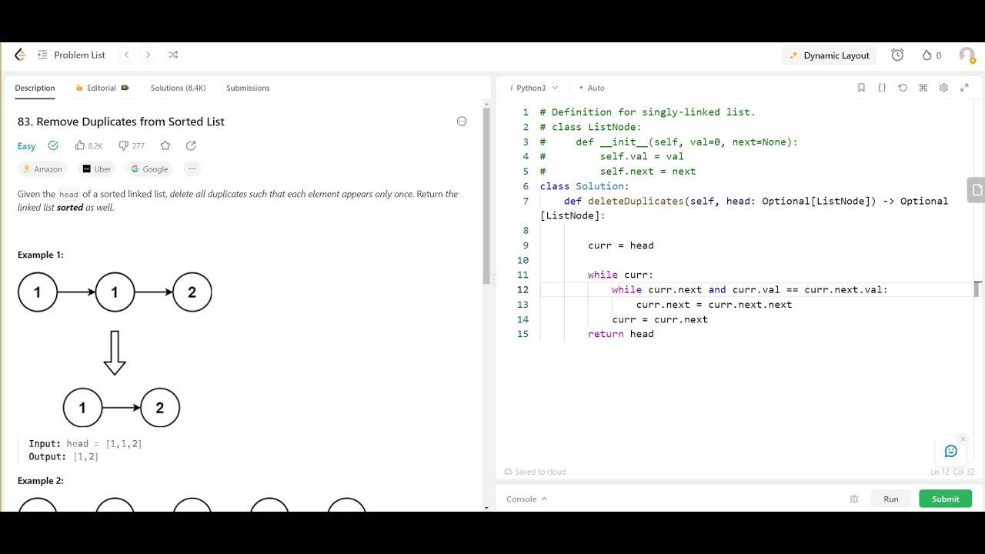This screenshot has width=985, height=554.
Task: Open the AI chat assistant bubble
Action: [951, 452]
